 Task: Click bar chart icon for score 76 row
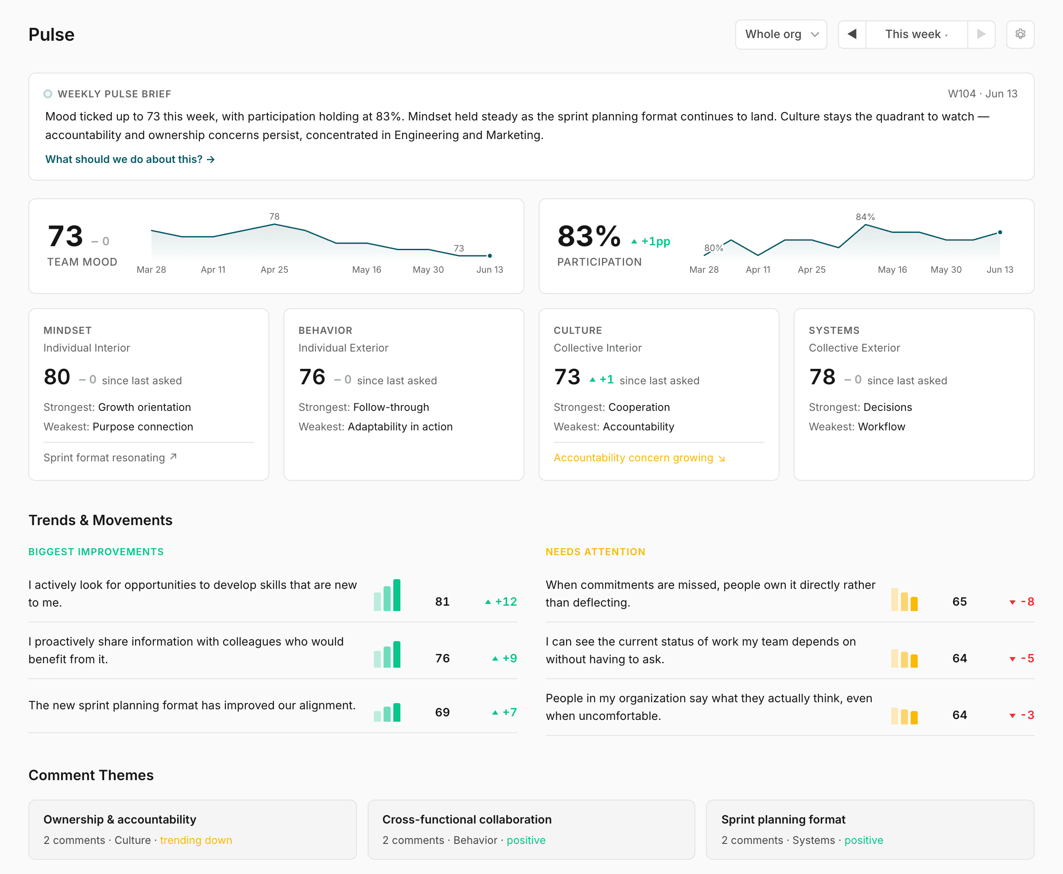tap(387, 654)
